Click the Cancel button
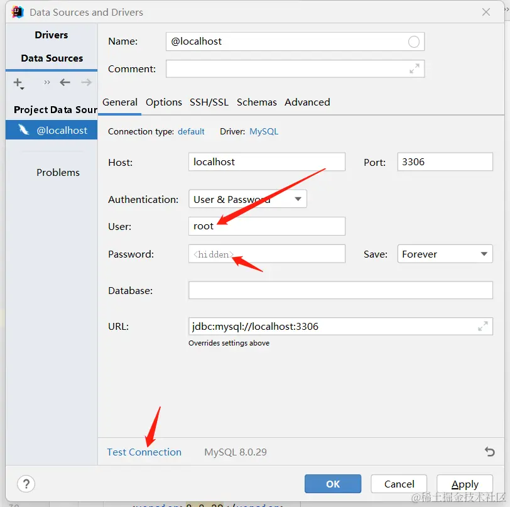This screenshot has width=510, height=507. (x=399, y=484)
